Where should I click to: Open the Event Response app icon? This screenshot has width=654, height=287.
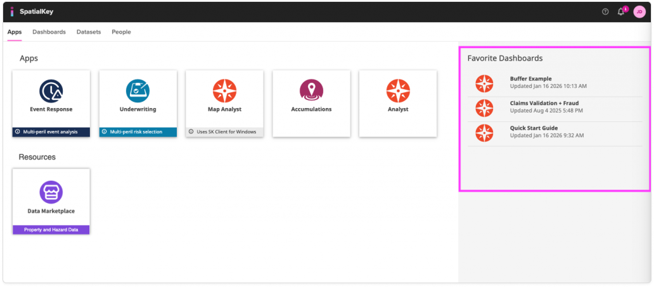coord(51,91)
